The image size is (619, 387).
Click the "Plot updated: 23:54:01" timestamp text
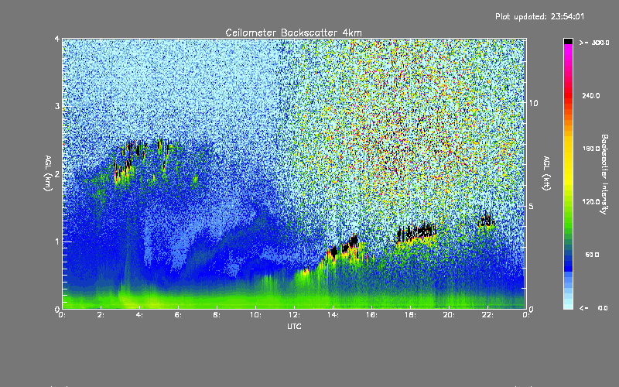pos(539,16)
